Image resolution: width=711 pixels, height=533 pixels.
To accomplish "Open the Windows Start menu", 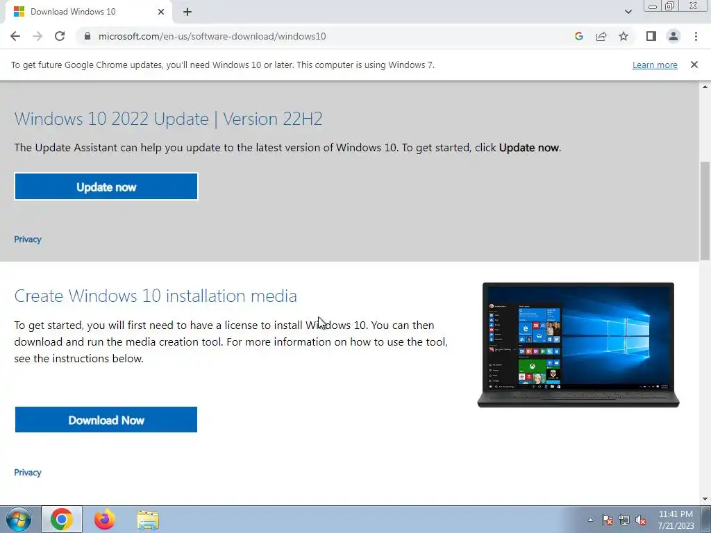I will [19, 519].
